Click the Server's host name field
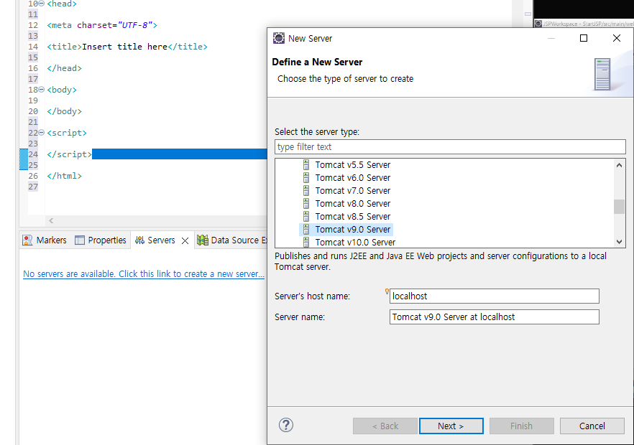 coord(494,296)
